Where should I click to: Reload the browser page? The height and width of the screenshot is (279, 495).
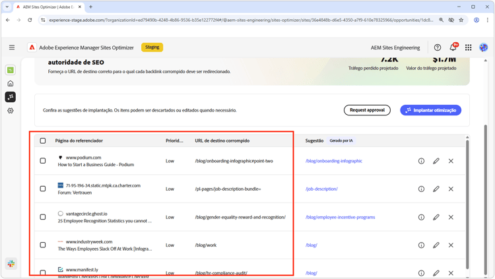click(x=30, y=20)
